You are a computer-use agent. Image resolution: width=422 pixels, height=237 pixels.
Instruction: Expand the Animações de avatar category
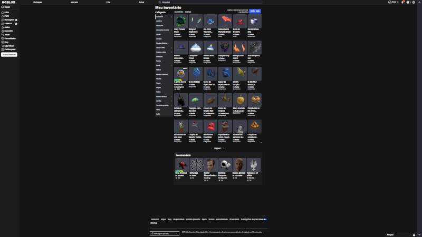pyautogui.click(x=164, y=30)
